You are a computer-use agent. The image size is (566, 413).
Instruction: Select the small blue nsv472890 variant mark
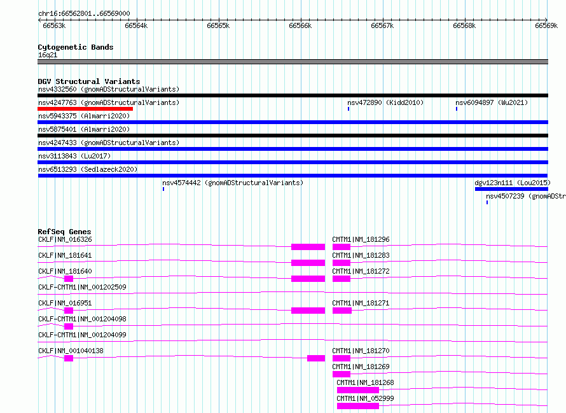coord(349,109)
